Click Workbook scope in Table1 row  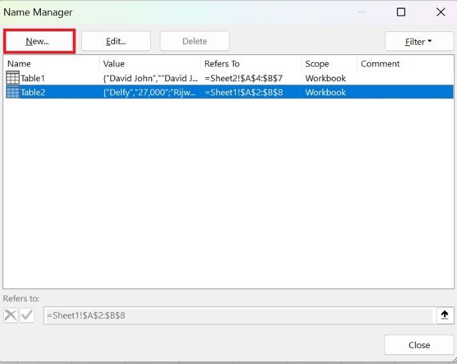325,78
